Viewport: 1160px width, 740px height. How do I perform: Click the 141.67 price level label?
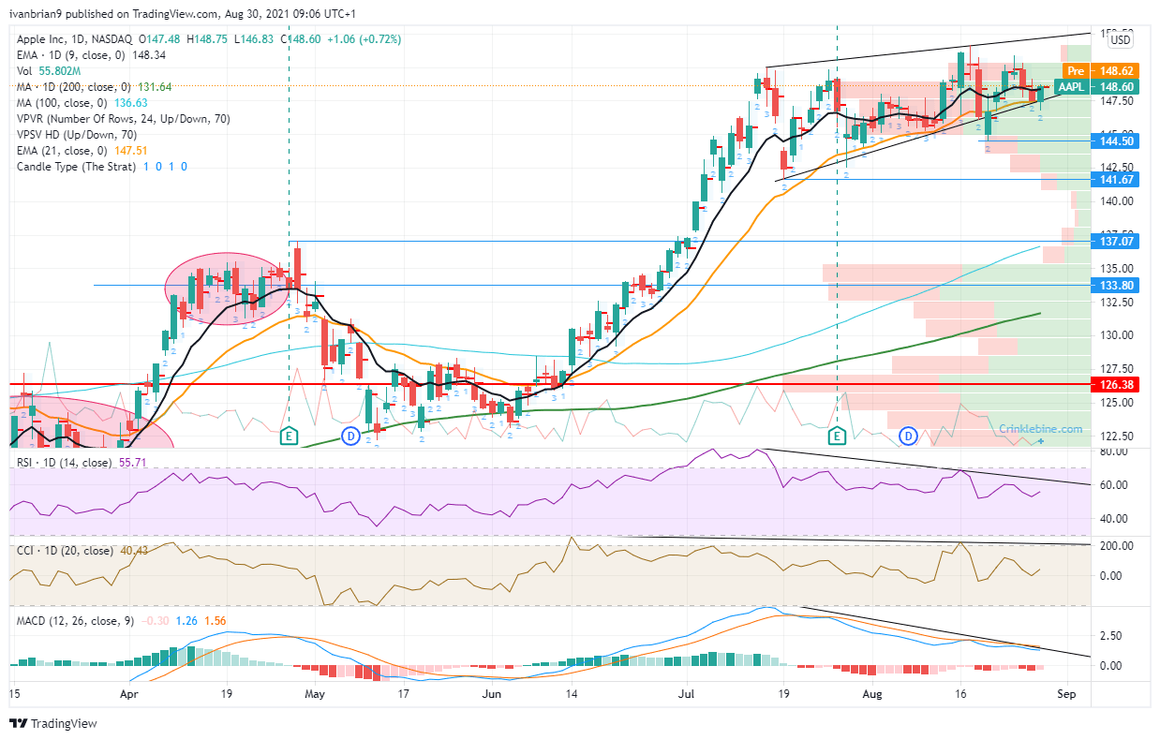click(x=1117, y=179)
